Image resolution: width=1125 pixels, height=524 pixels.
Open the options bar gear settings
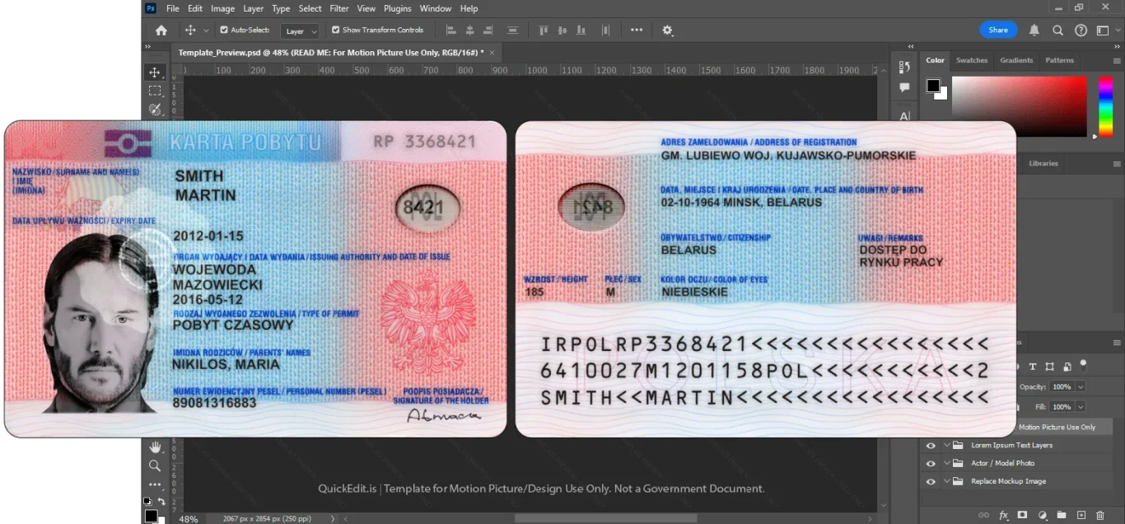point(667,30)
